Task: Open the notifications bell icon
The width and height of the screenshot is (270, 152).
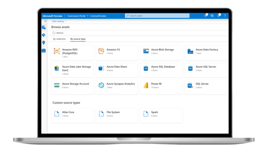Action: (x=219, y=15)
